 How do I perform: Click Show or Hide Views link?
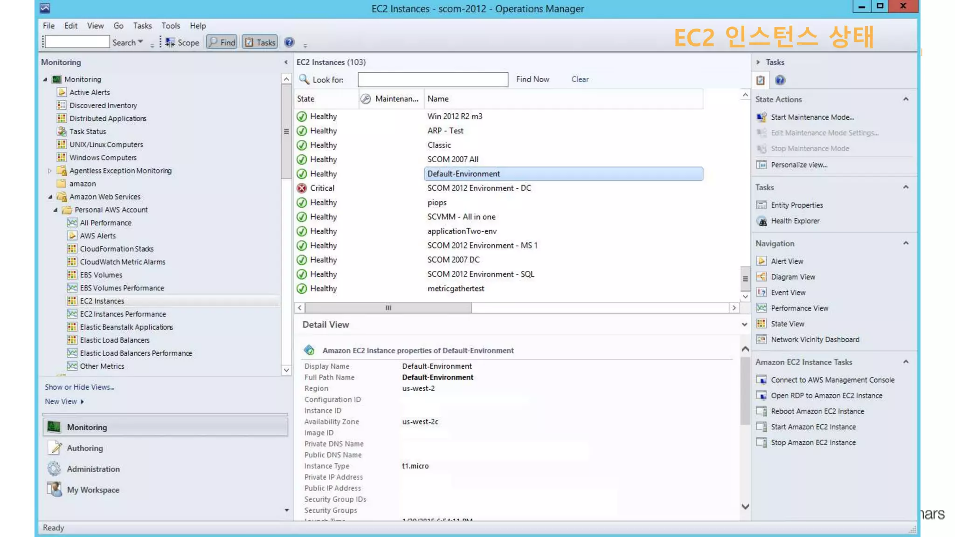[x=79, y=387]
